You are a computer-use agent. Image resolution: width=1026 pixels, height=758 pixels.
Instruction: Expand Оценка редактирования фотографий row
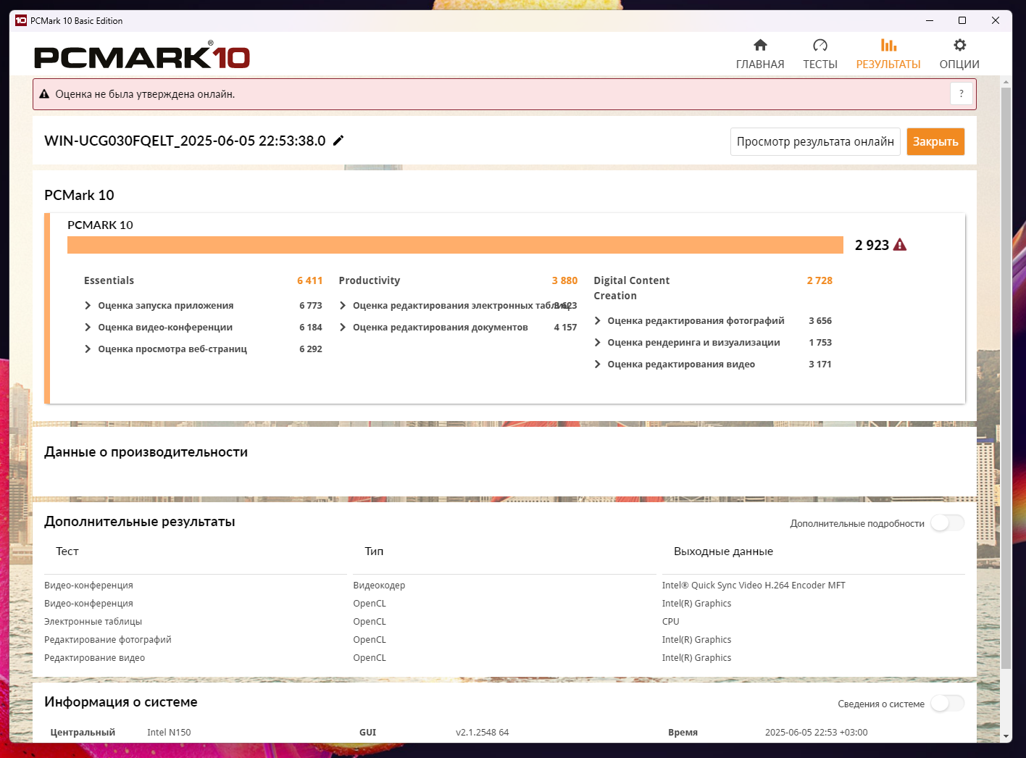coord(598,321)
